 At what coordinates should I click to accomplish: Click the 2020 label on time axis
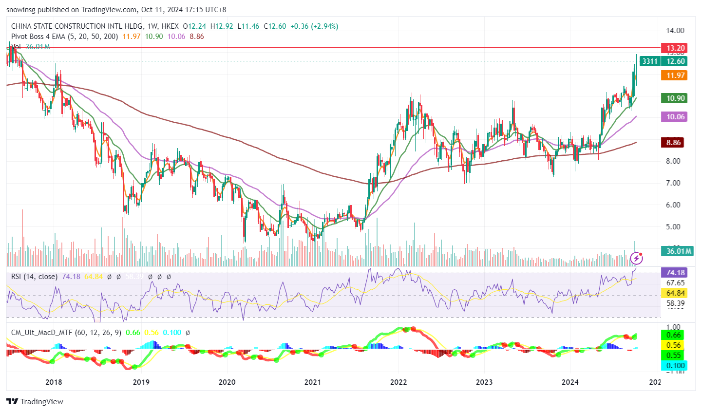[x=227, y=382]
